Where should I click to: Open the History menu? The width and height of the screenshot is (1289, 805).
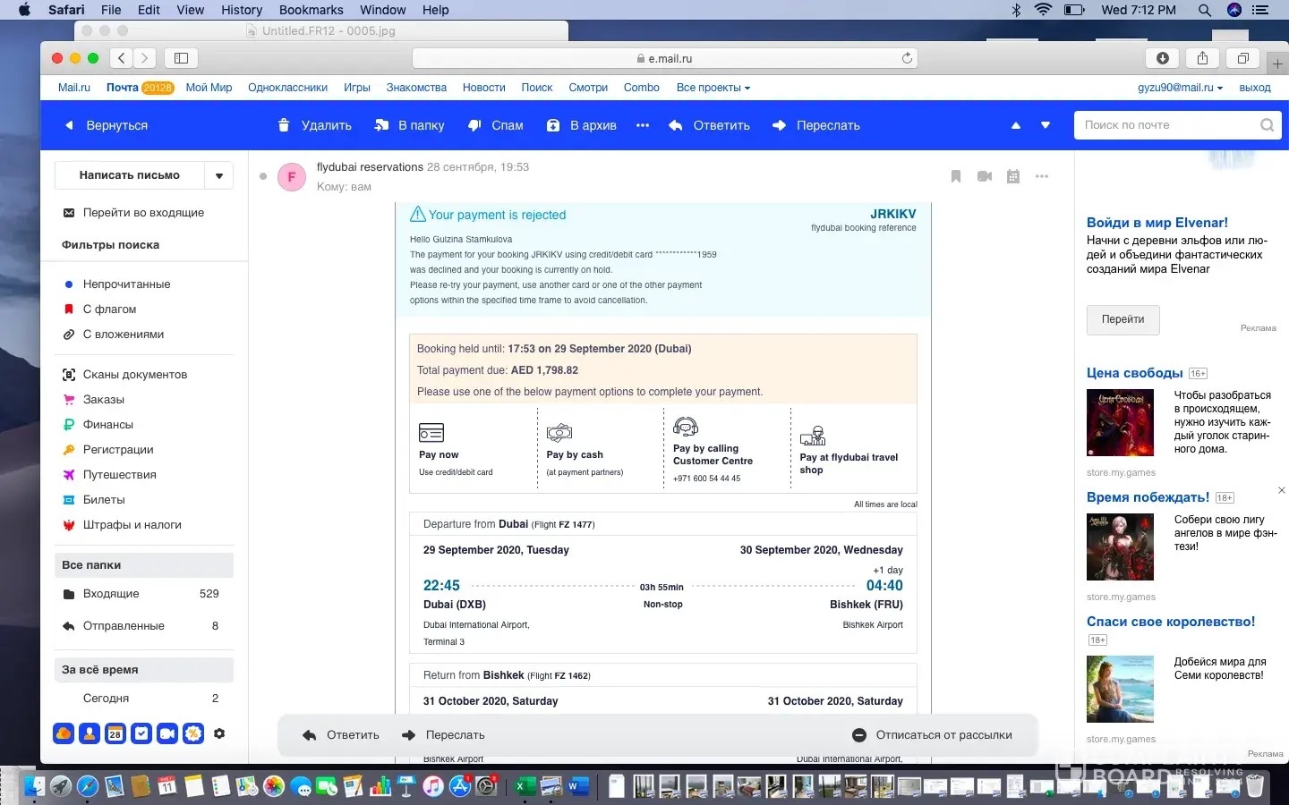[242, 10]
